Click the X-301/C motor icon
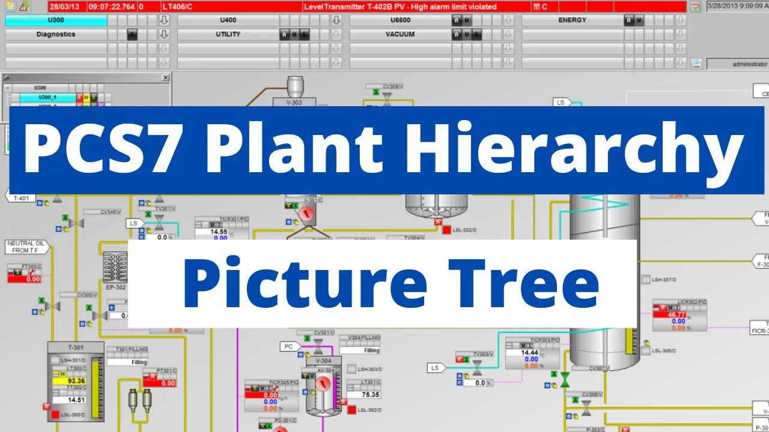 pyautogui.click(x=306, y=214)
